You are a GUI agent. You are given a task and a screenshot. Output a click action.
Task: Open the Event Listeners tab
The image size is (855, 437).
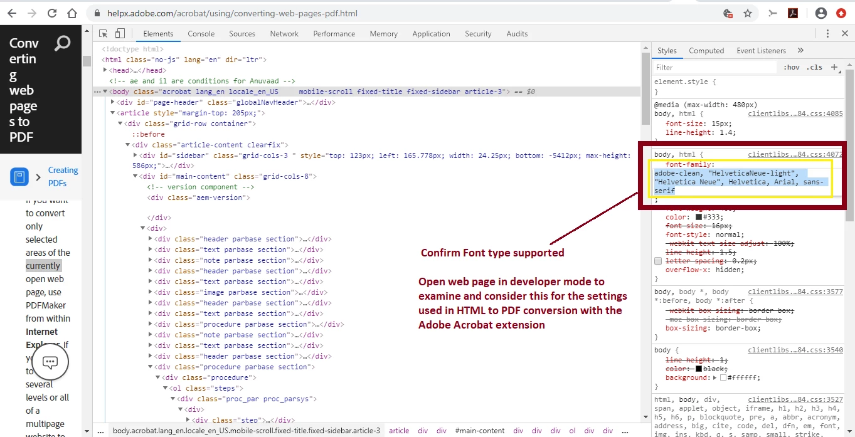pos(761,51)
